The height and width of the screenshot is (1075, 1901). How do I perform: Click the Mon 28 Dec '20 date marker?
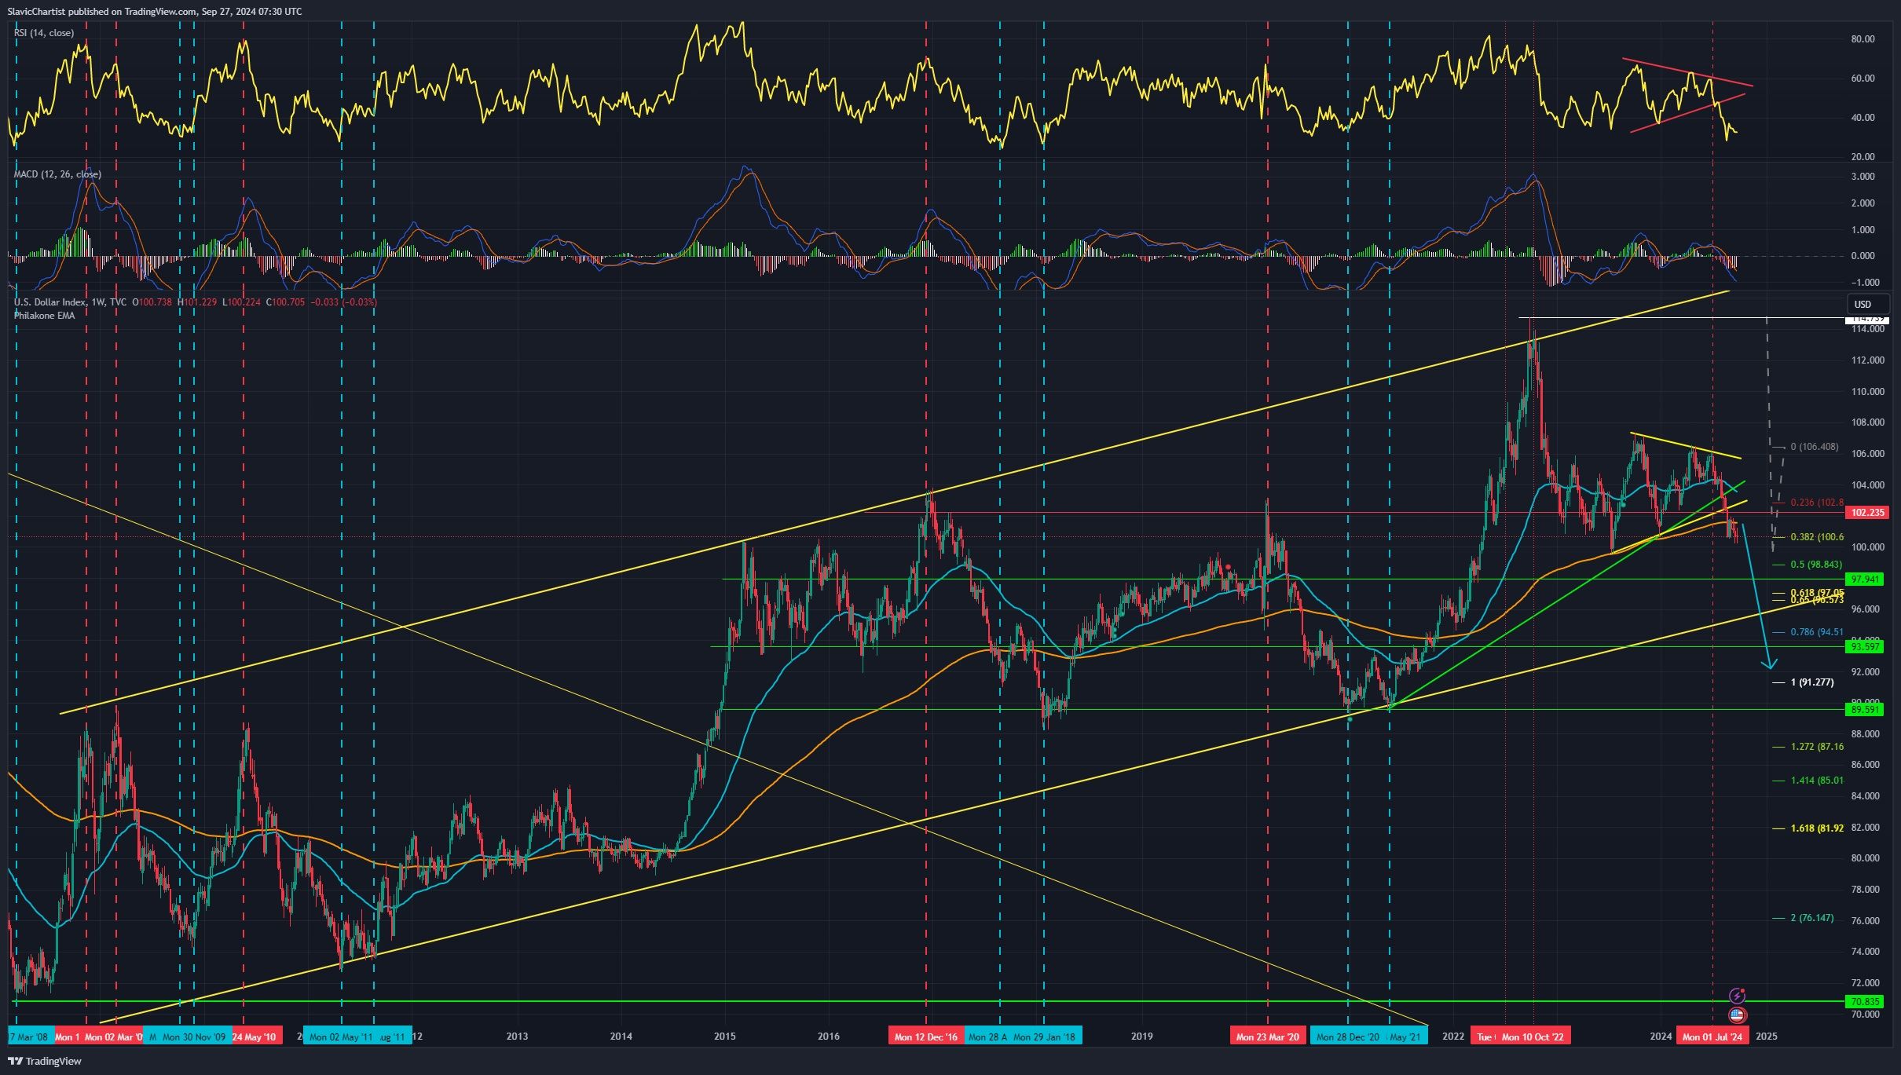pos(1347,1037)
